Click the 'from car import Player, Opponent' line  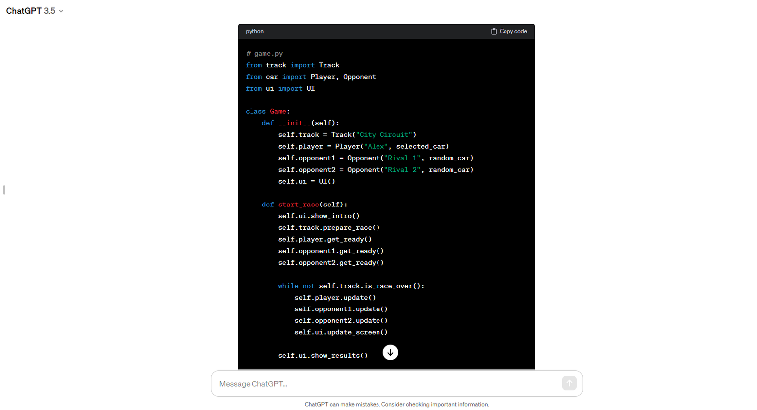click(311, 77)
